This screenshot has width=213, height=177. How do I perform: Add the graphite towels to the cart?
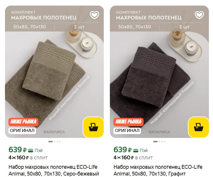click(198, 127)
